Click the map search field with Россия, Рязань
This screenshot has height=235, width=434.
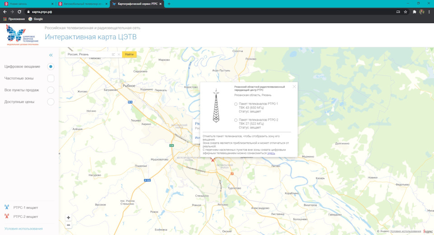click(x=89, y=54)
